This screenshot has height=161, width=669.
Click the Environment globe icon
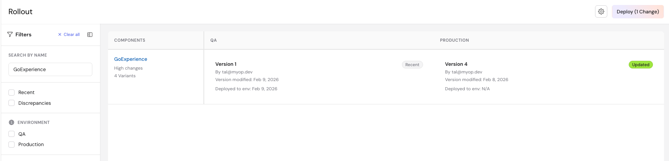[x=11, y=122]
